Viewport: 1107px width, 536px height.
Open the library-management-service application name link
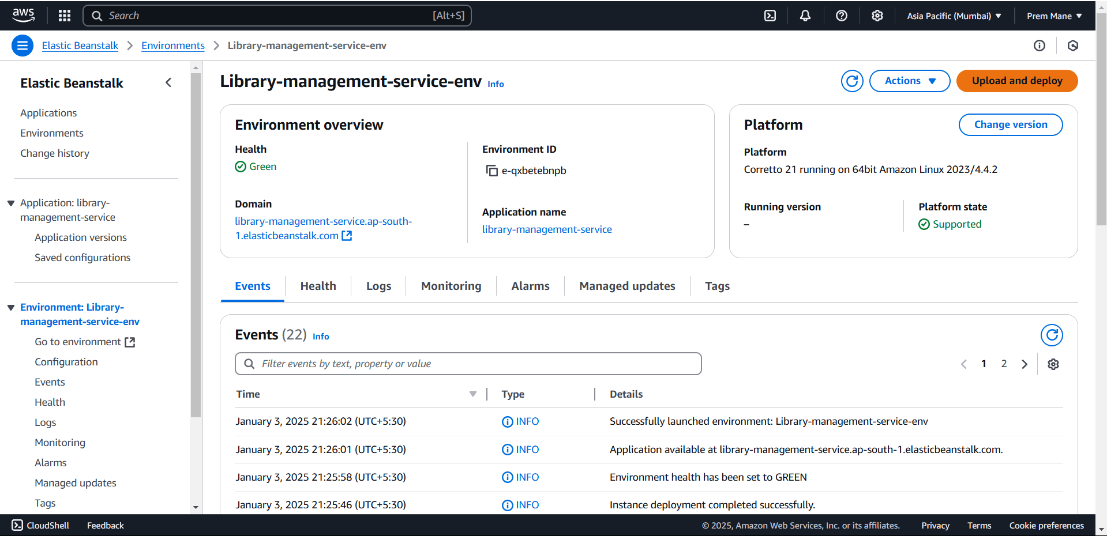click(547, 229)
